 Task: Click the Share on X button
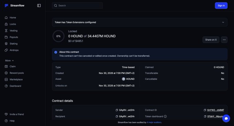pos(211,40)
